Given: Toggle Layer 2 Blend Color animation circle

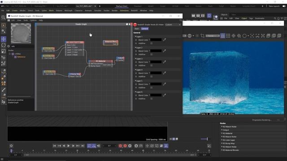Looking at the screenshot, I should pyautogui.click(x=136, y=51).
